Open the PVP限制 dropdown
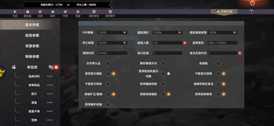Viewport: 274px width, 126px height. click(x=112, y=33)
